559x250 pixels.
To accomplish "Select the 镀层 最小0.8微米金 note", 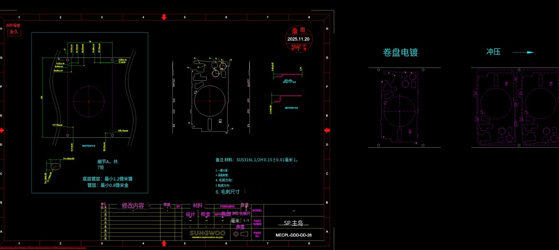I will (x=108, y=185).
